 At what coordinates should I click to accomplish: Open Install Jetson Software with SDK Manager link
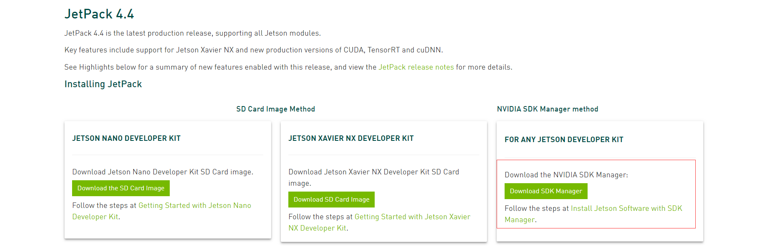[593, 214]
